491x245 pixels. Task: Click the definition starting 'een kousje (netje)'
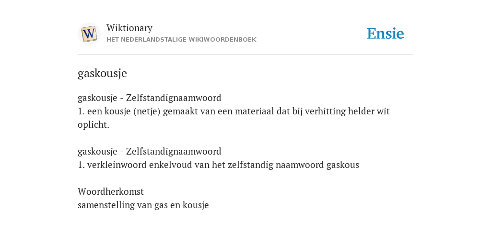coord(234,118)
